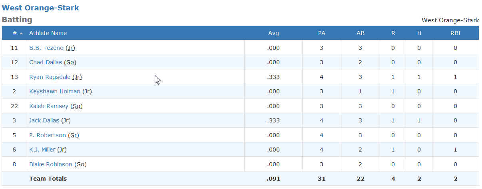This screenshot has height=189, width=482.
Task: Sort by H column header
Action: coord(419,33)
